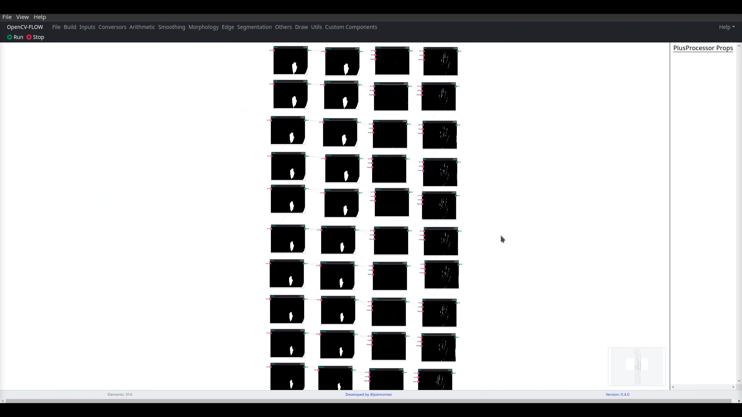Screen dimensions: 742x417
Task: Open the Draw components menu
Action: [x=301, y=27]
